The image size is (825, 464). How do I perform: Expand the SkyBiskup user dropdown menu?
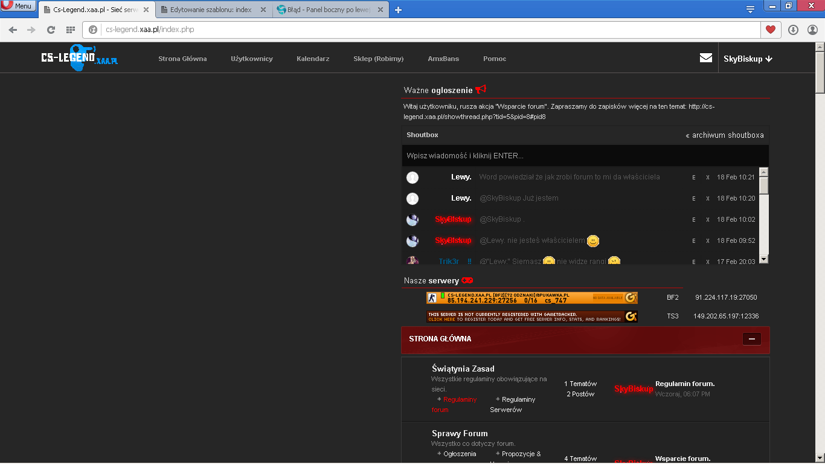(x=748, y=59)
